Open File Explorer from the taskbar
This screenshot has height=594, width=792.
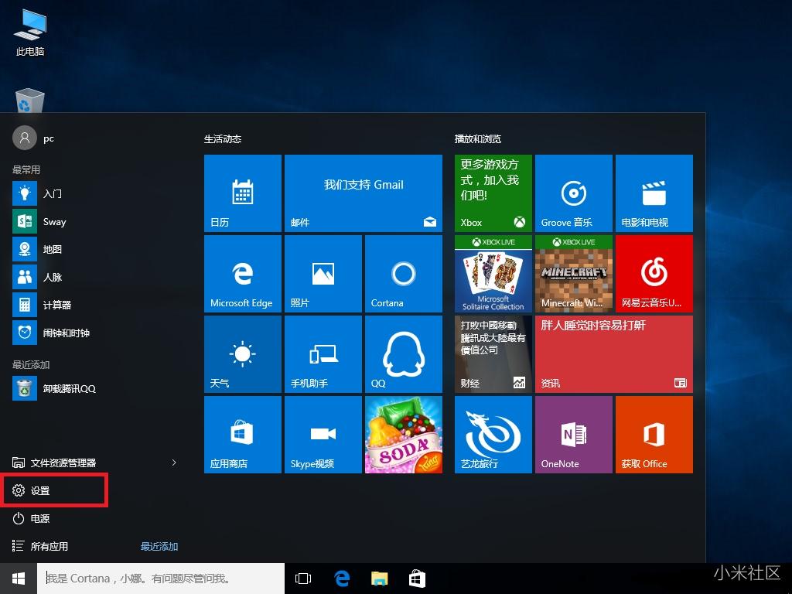[x=379, y=578]
